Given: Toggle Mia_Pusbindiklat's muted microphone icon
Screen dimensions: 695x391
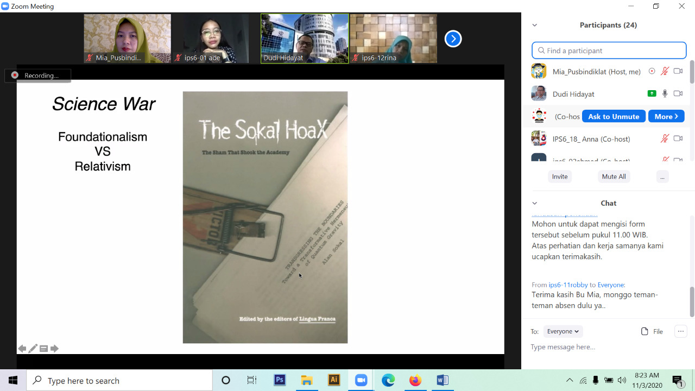Looking at the screenshot, I should (665, 71).
